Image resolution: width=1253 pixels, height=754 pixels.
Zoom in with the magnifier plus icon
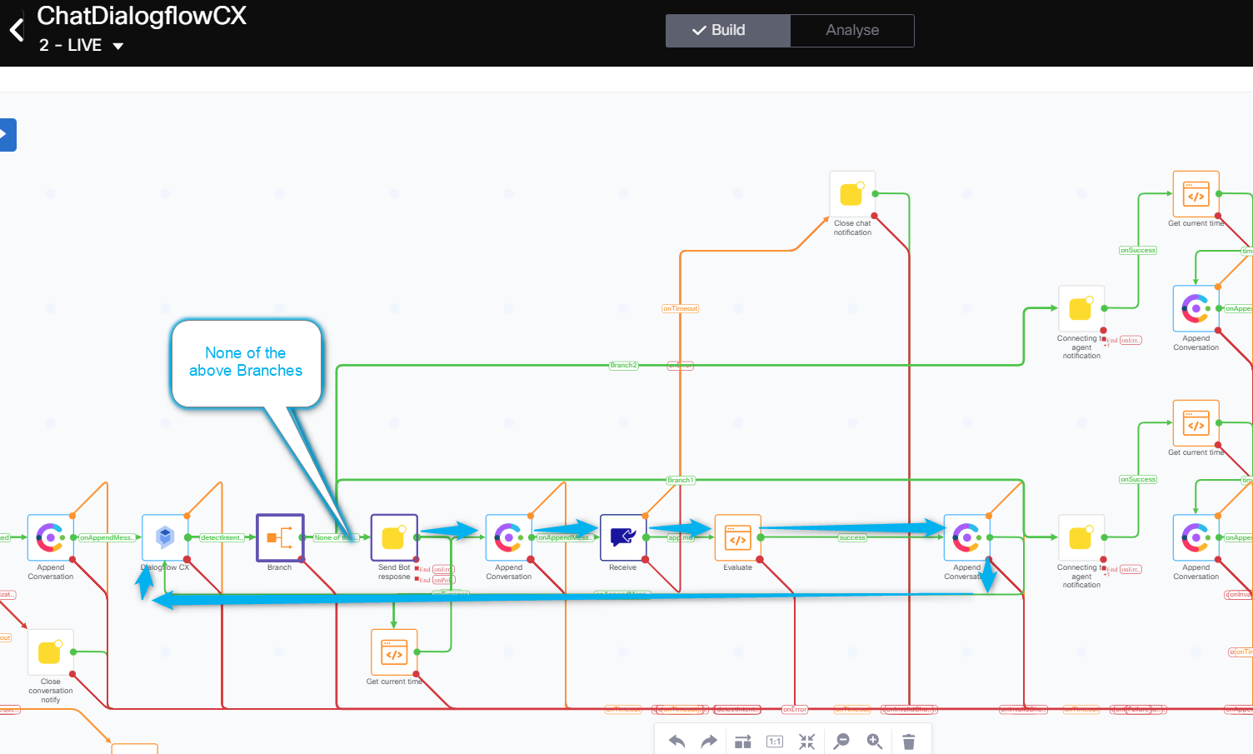874,742
